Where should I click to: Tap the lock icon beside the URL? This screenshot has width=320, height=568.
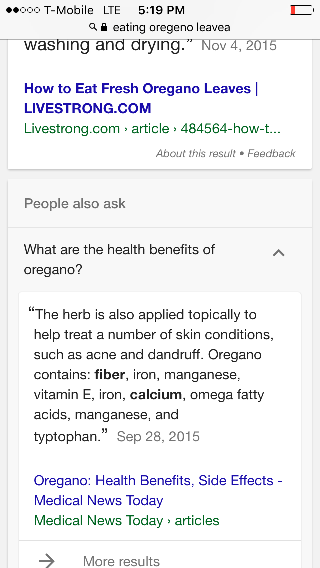(x=104, y=27)
